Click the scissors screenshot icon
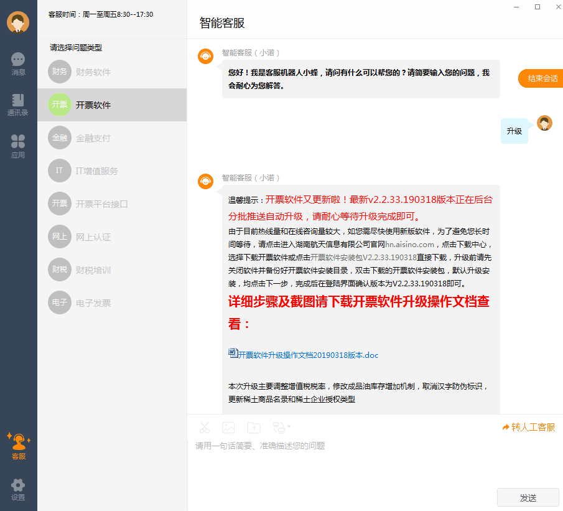Image resolution: width=563 pixels, height=511 pixels. click(205, 428)
